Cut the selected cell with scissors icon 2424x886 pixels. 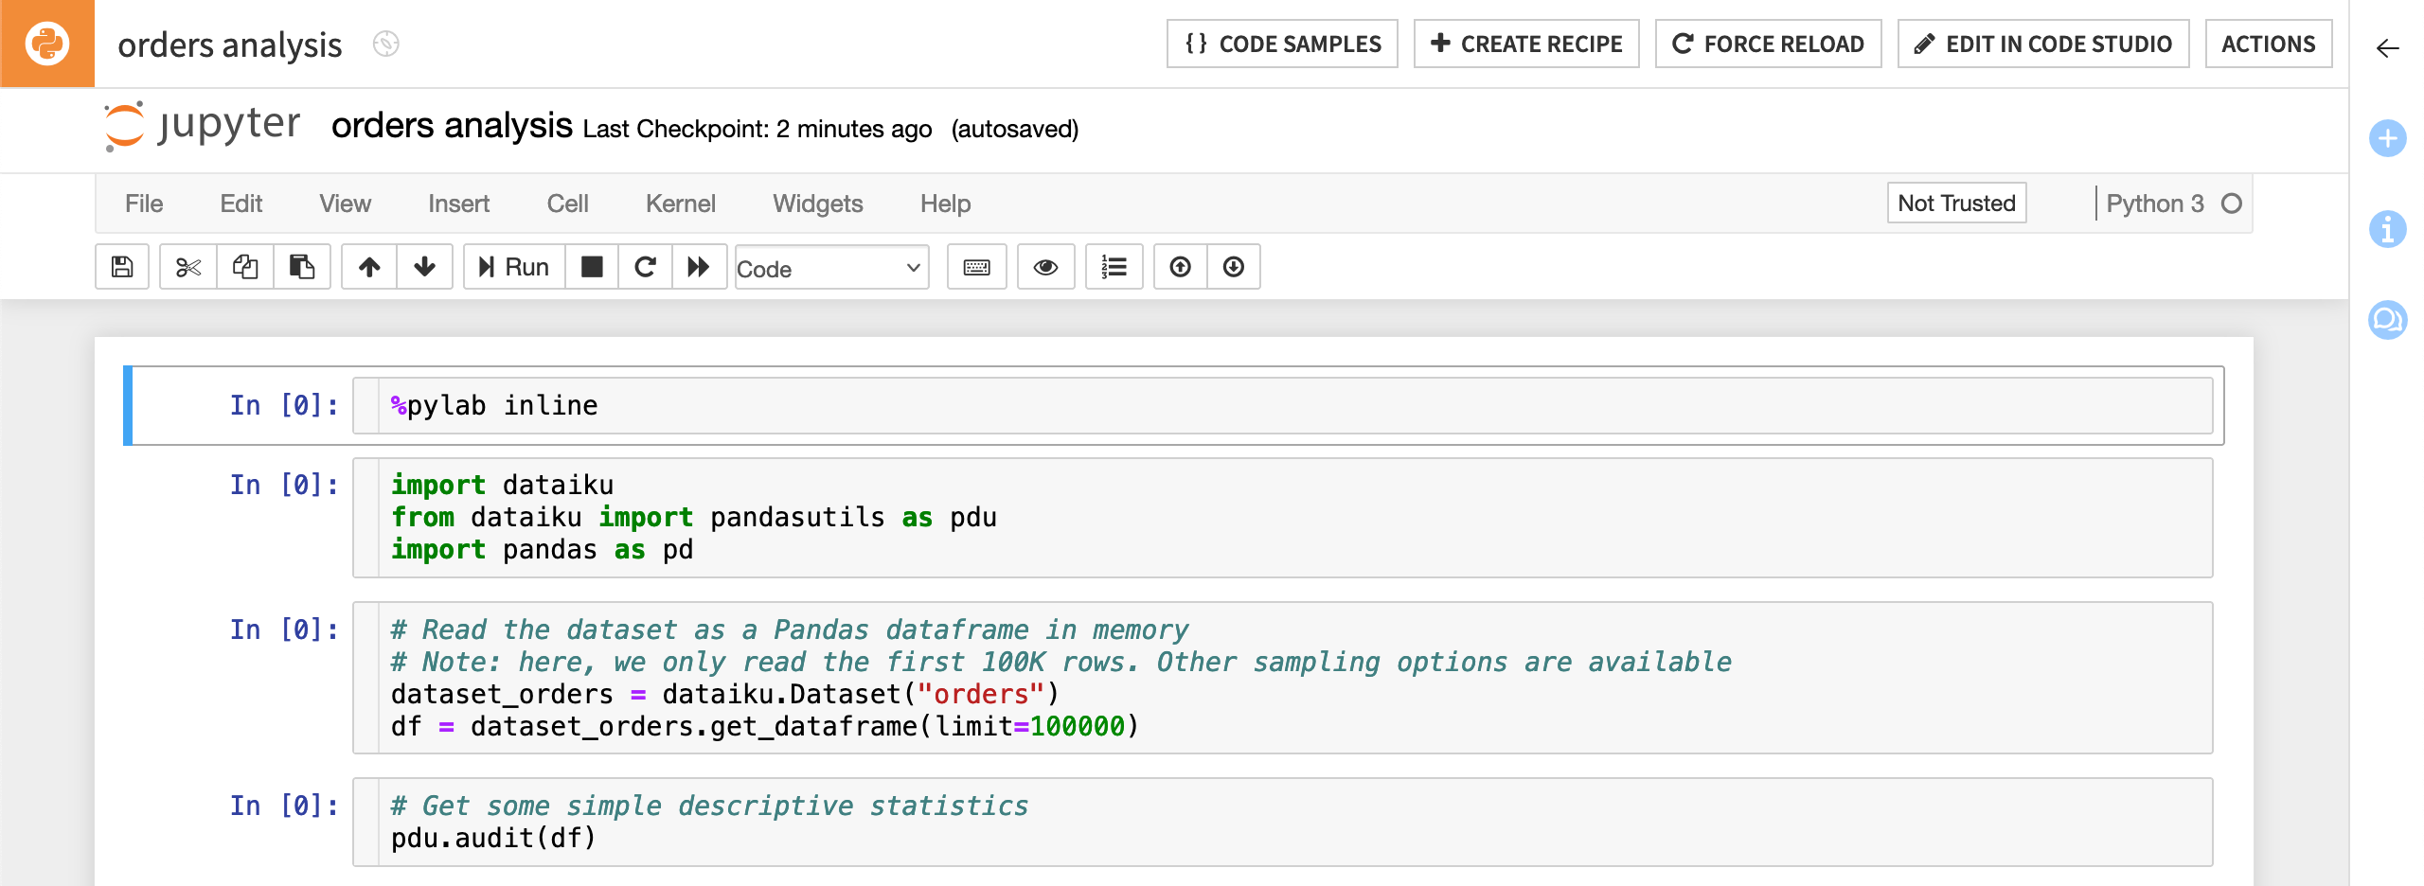tap(187, 267)
